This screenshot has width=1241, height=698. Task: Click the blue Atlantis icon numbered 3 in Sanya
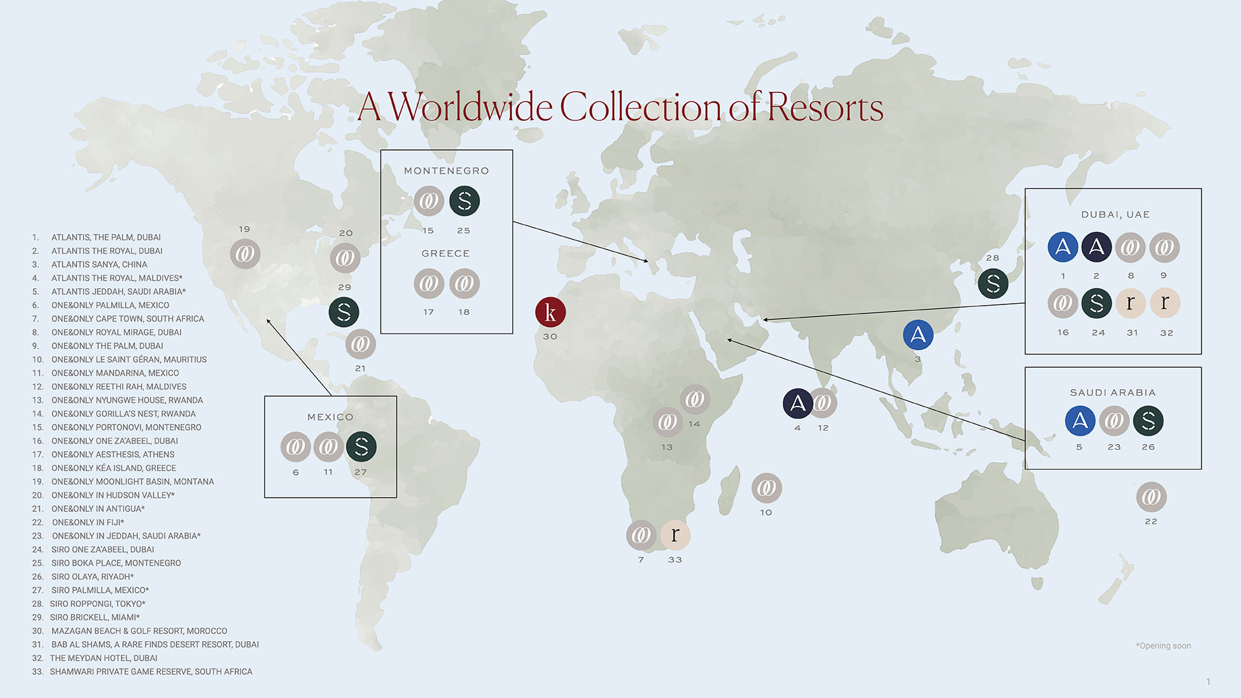click(918, 335)
